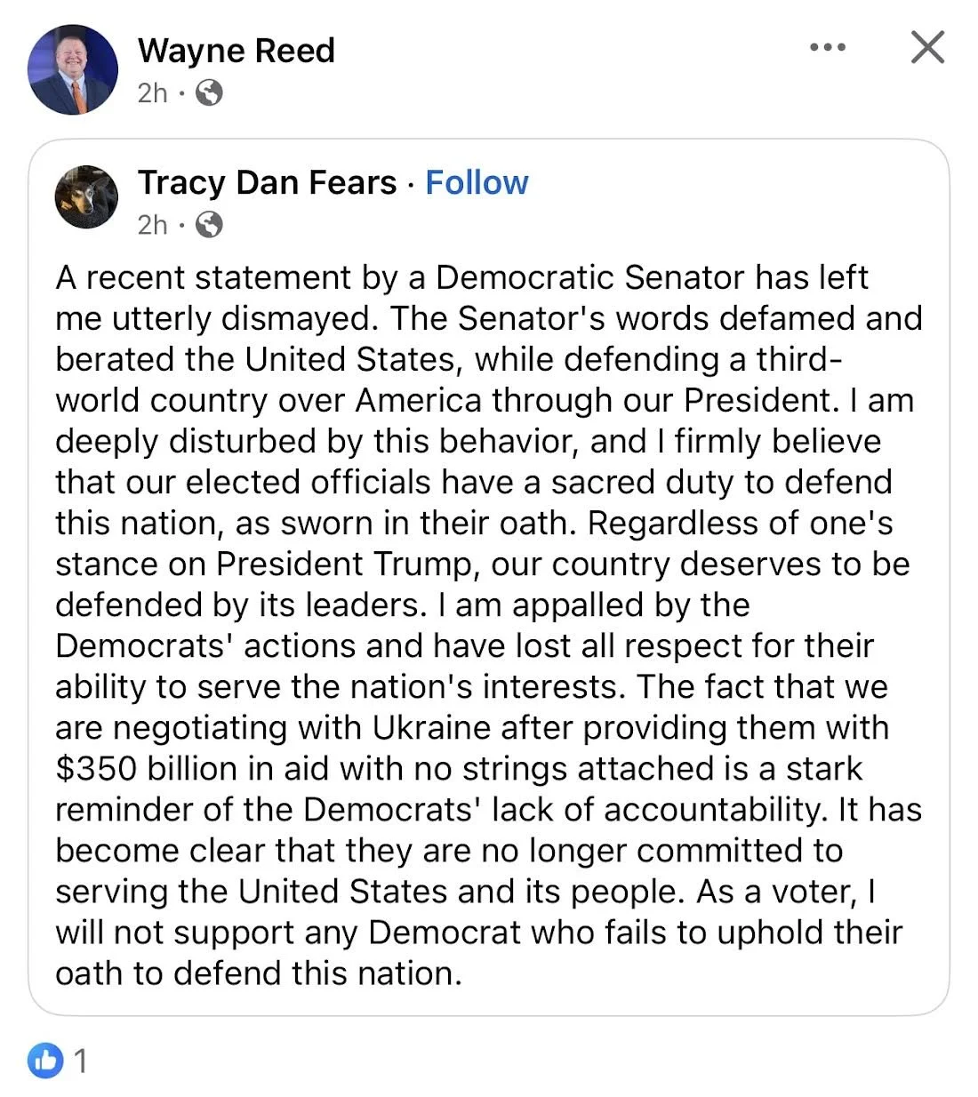Click the shared post's opening line of text
Image resolution: width=978 pixels, height=1097 pixels.
click(461, 277)
